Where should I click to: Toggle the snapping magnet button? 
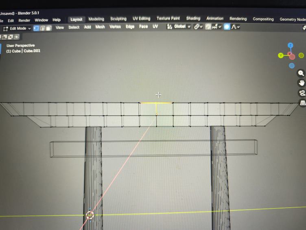[208, 27]
